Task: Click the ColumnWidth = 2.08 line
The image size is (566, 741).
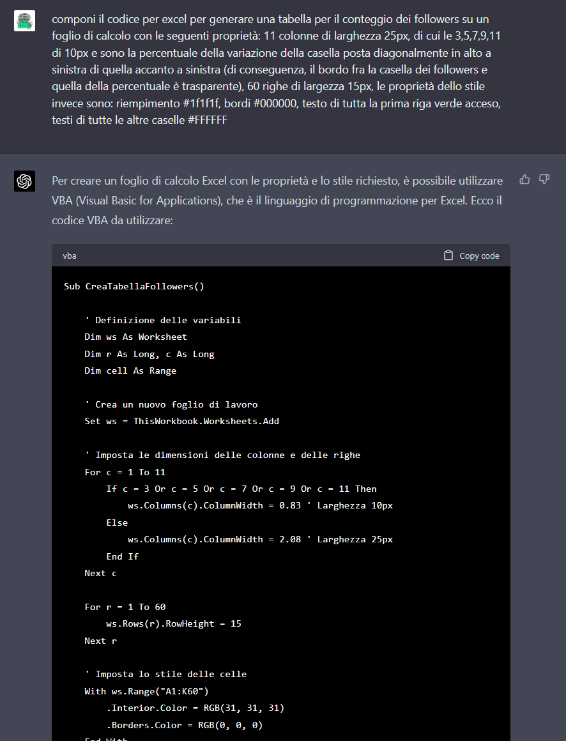Action: pos(261,539)
